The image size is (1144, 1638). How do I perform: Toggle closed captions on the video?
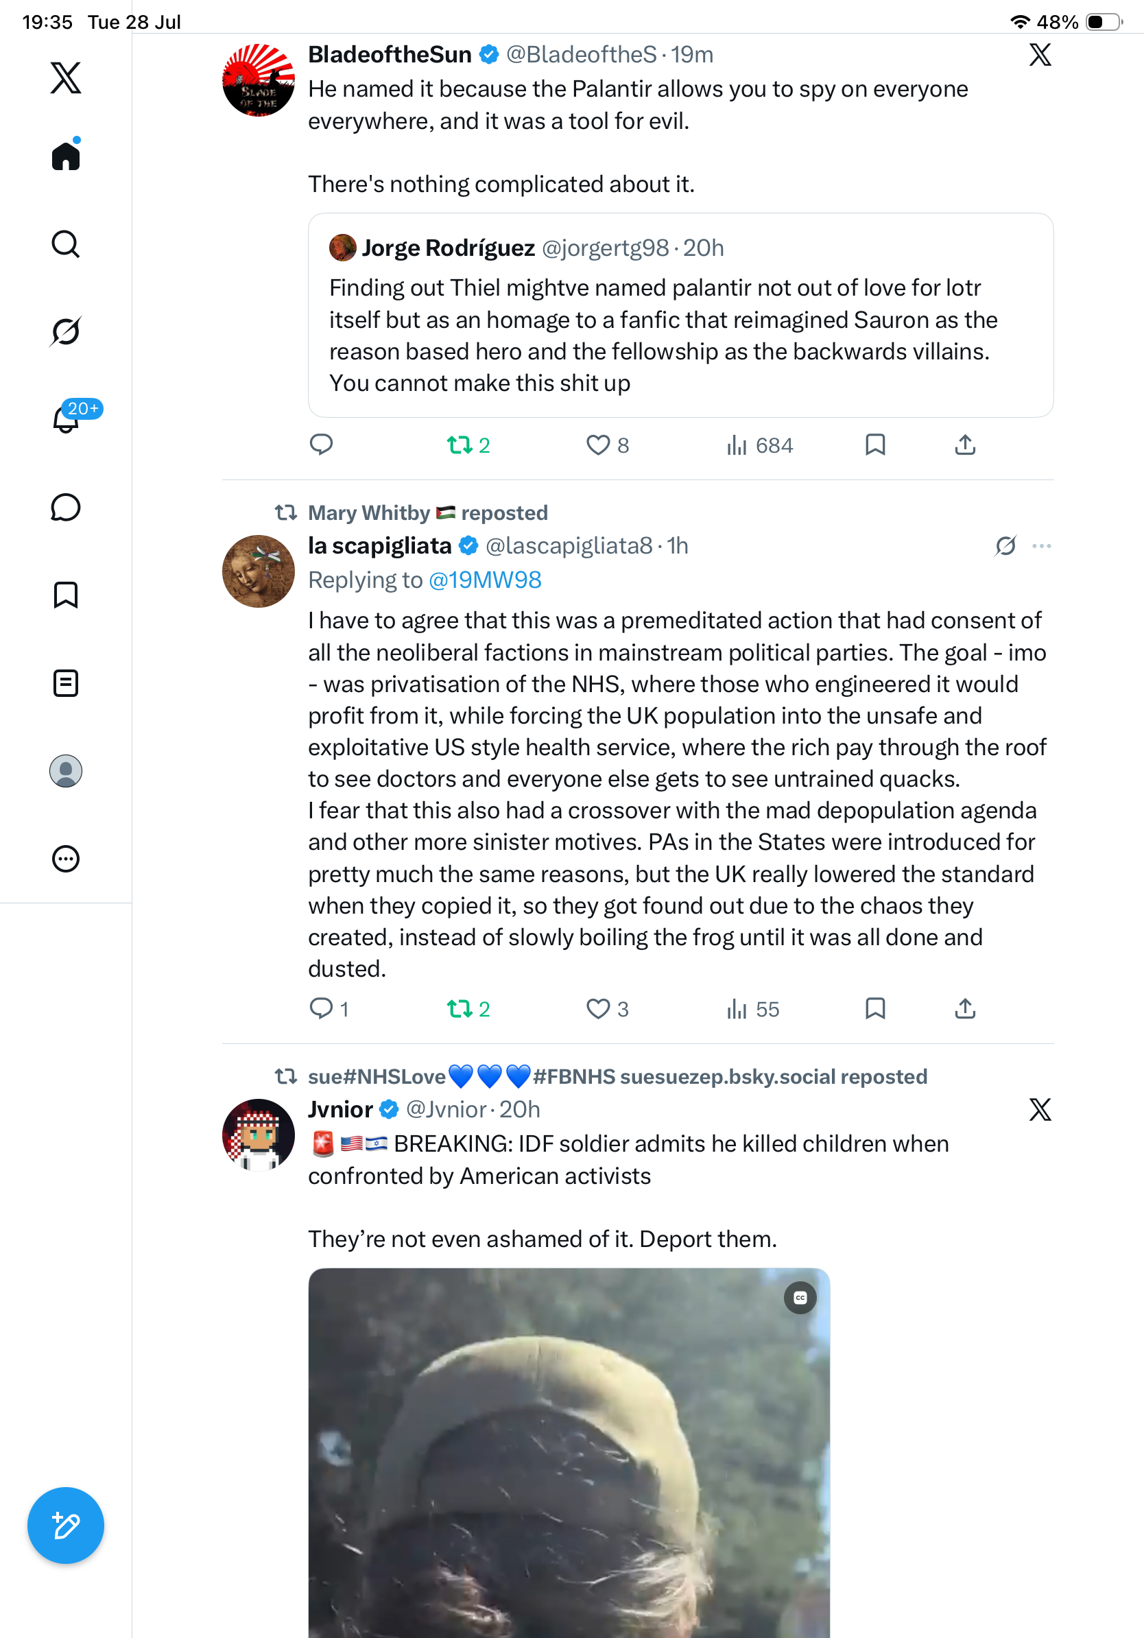(x=800, y=1298)
